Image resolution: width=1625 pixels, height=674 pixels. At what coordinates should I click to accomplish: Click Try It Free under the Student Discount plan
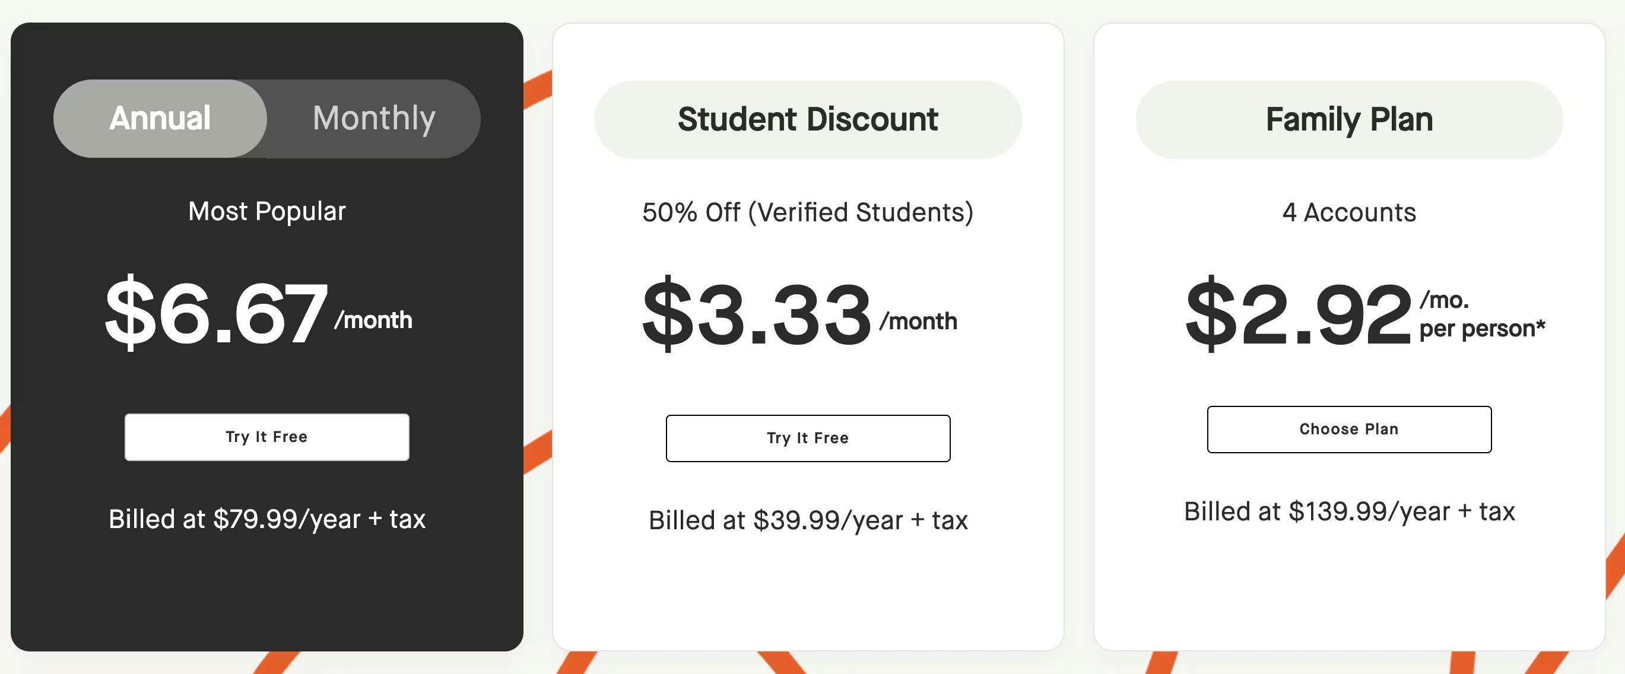[x=807, y=438]
